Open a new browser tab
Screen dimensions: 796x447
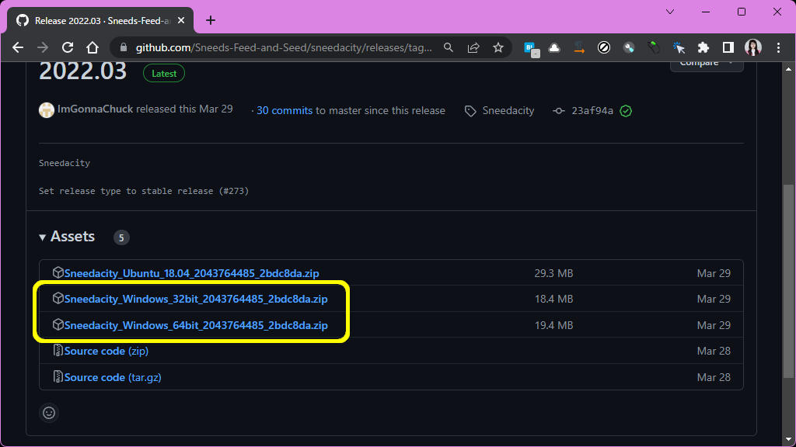coord(210,20)
